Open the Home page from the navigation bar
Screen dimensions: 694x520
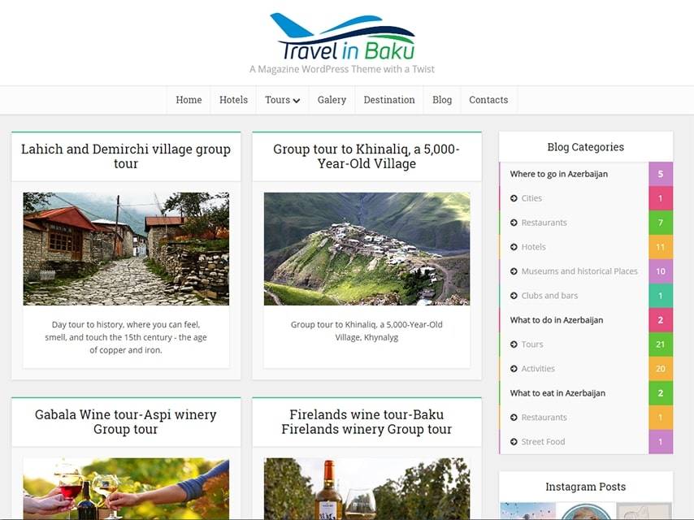click(x=189, y=100)
